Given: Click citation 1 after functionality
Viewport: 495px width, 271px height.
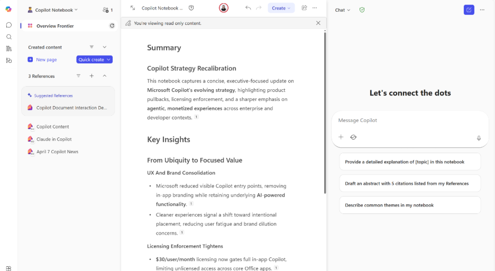Looking at the screenshot, I should tap(191, 204).
